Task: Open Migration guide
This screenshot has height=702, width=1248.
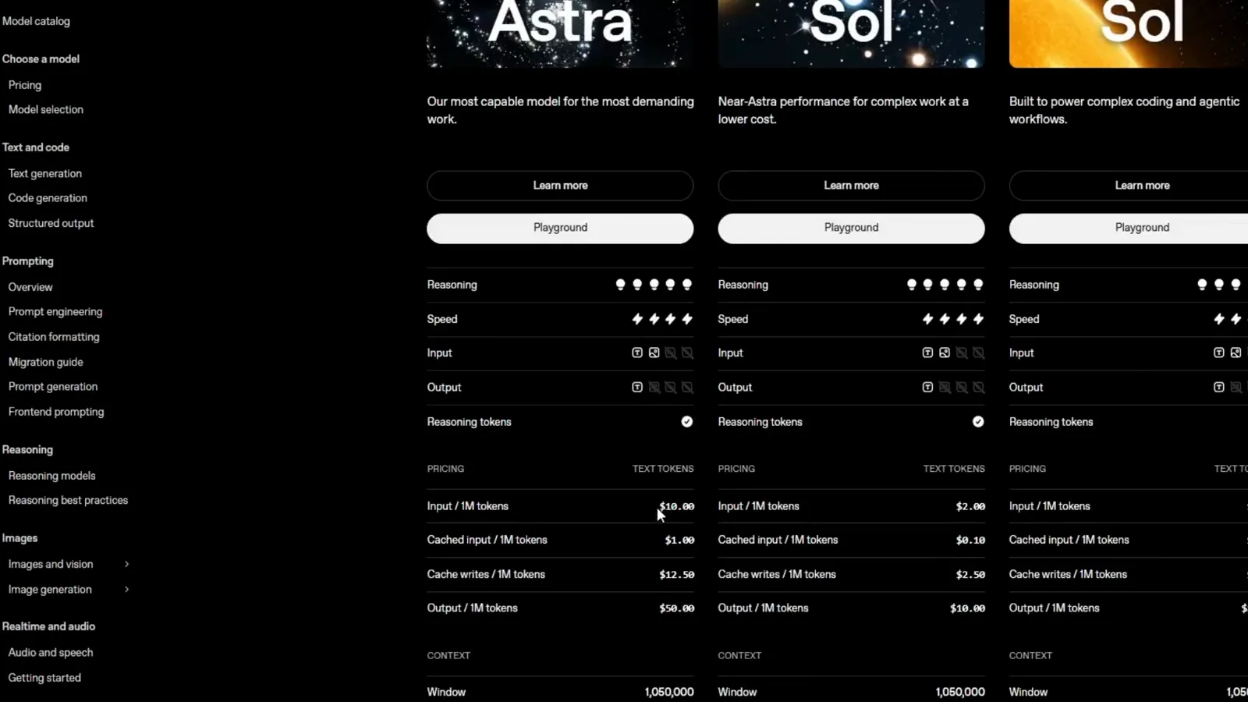Action: tap(45, 362)
